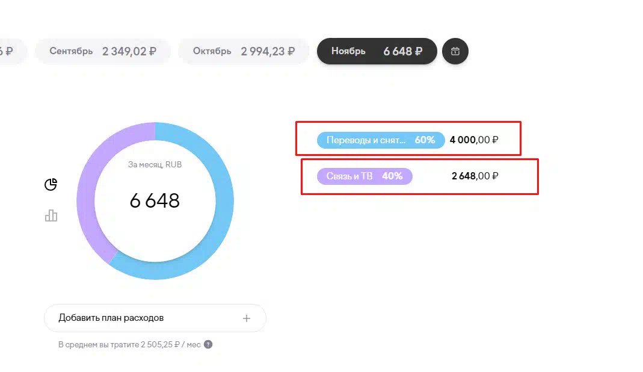Switch to pie chart view icon
Image resolution: width=643 pixels, height=372 pixels.
pos(51,184)
